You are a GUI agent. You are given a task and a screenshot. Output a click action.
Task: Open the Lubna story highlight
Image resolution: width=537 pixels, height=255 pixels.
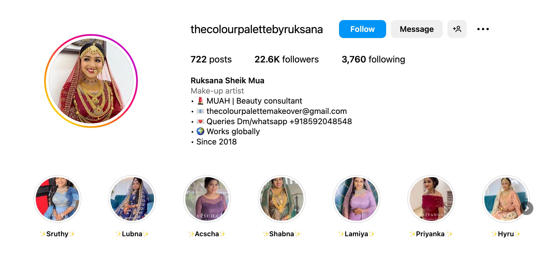[x=132, y=199]
